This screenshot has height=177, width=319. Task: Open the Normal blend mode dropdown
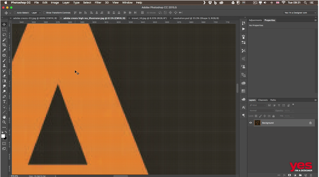(261, 111)
